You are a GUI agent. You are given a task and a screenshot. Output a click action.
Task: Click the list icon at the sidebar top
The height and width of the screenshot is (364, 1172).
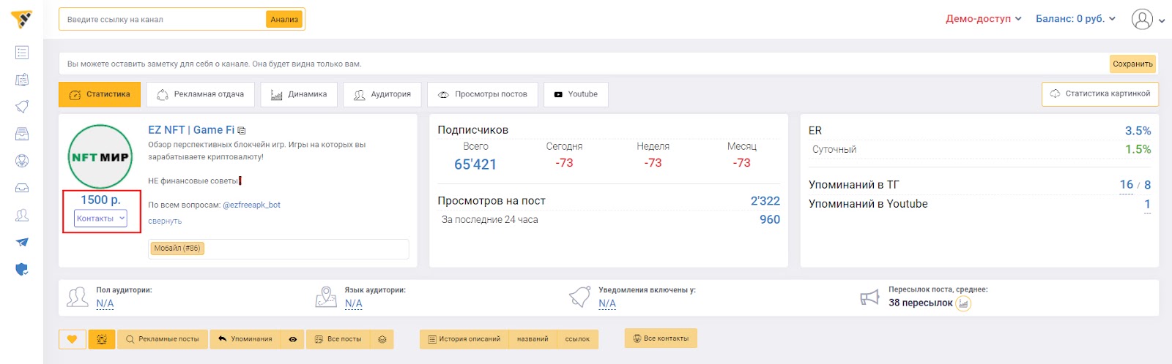pyautogui.click(x=22, y=53)
